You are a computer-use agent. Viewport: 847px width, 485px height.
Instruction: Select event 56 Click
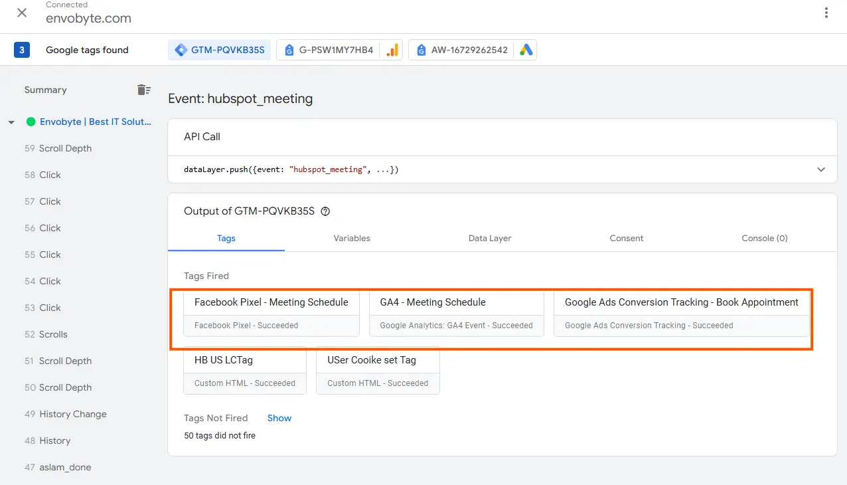(42, 228)
